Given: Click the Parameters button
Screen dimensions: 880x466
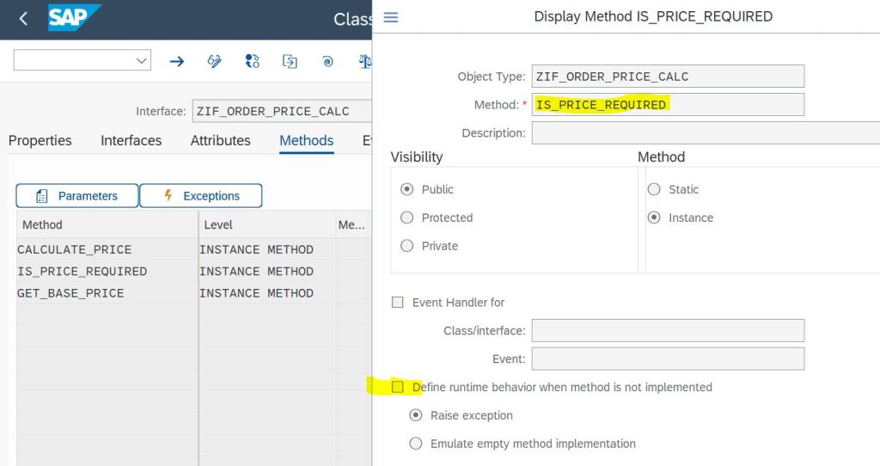Looking at the screenshot, I should coord(77,196).
